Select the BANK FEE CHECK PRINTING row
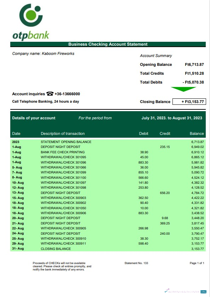Viewport: 210px width, 297px height. click(x=108, y=152)
